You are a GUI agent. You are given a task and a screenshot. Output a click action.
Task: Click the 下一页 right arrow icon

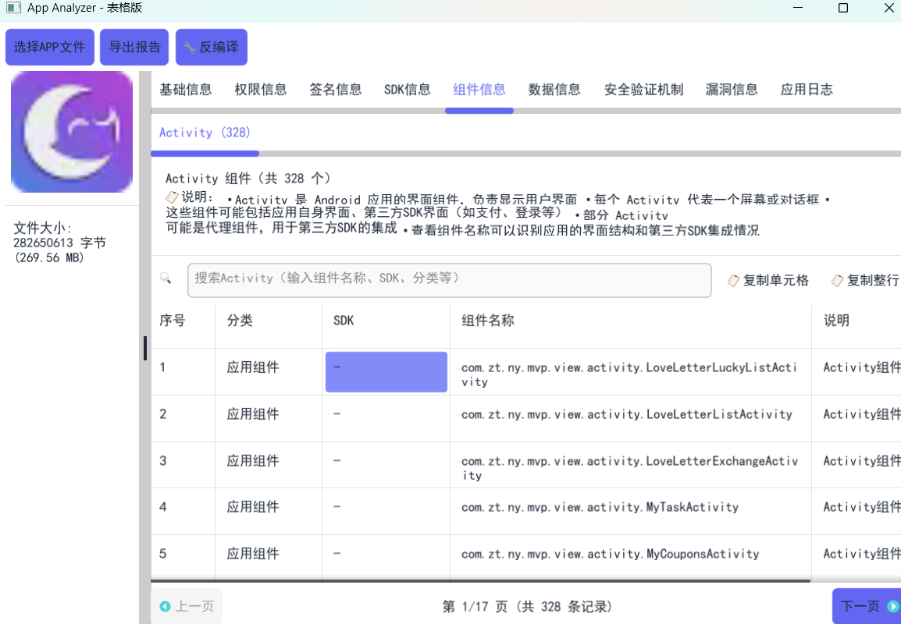pyautogui.click(x=893, y=607)
